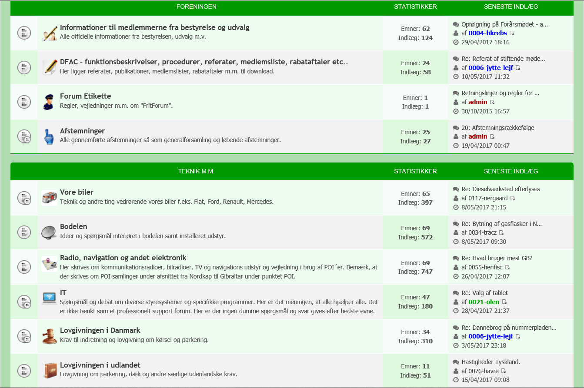Click the read-status icon in Lovgivningen i udlandet row
The image size is (584, 388).
[x=24, y=371]
